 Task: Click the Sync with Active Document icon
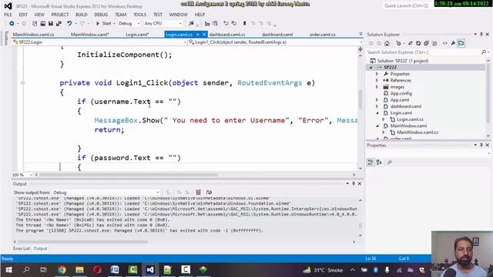[410, 43]
